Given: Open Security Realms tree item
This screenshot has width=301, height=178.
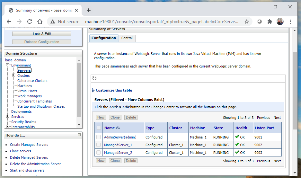Looking at the screenshot, I should [x=24, y=122].
